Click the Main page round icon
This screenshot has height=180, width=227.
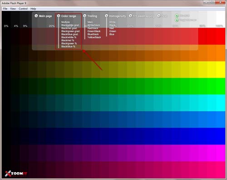click(x=36, y=16)
